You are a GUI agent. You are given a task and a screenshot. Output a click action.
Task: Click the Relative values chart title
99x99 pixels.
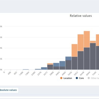coord(81,16)
